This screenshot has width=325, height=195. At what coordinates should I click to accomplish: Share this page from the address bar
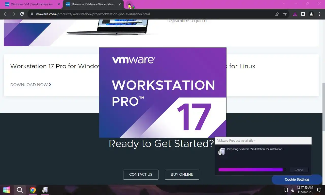pos(277,14)
